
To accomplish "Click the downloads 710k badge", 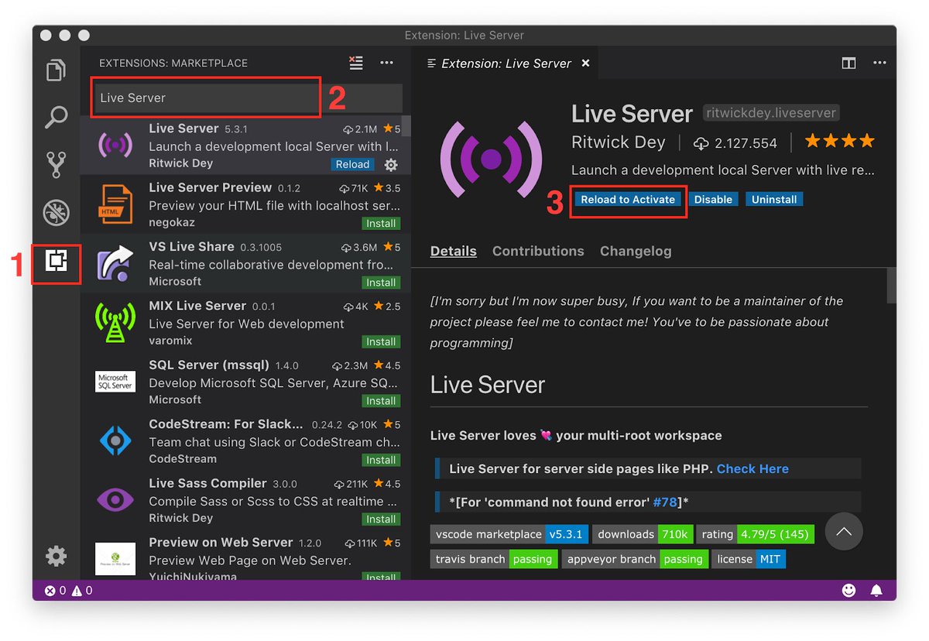I will pyautogui.click(x=643, y=534).
